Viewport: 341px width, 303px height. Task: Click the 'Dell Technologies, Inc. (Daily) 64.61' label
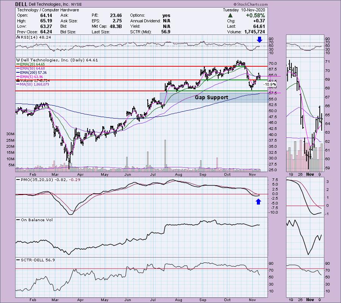(59, 60)
